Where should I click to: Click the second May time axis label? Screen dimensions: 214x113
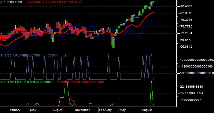[x=123, y=110]
